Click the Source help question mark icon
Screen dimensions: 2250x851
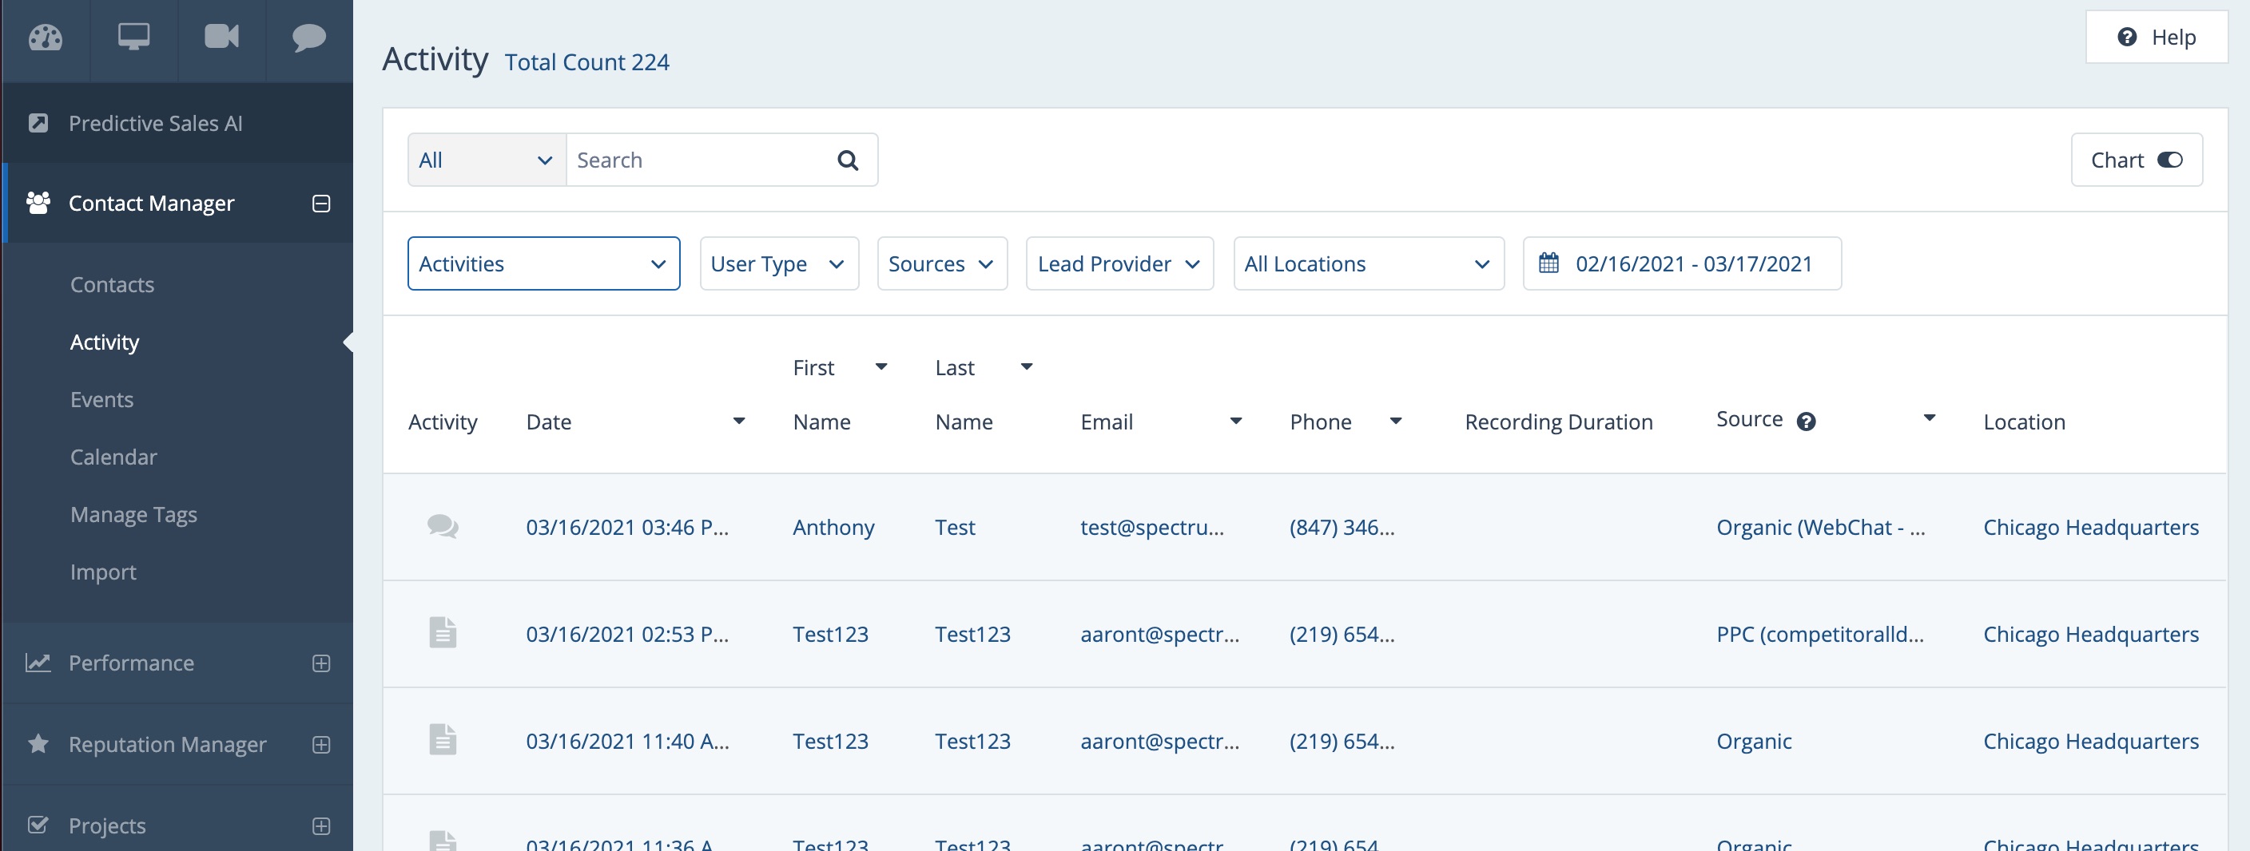(x=1806, y=422)
